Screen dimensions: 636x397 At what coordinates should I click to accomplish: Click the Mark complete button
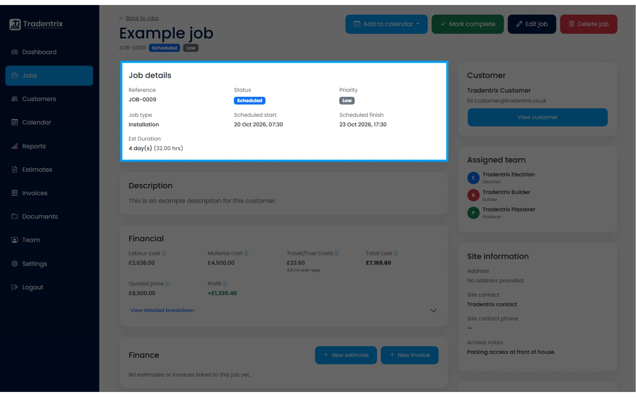click(x=468, y=24)
